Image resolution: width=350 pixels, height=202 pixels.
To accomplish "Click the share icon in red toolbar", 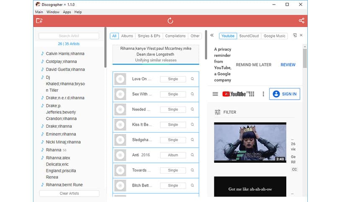I will pyautogui.click(x=301, y=20).
